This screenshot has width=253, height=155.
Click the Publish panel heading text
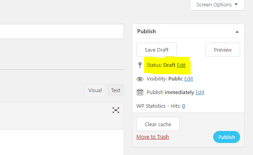146,32
